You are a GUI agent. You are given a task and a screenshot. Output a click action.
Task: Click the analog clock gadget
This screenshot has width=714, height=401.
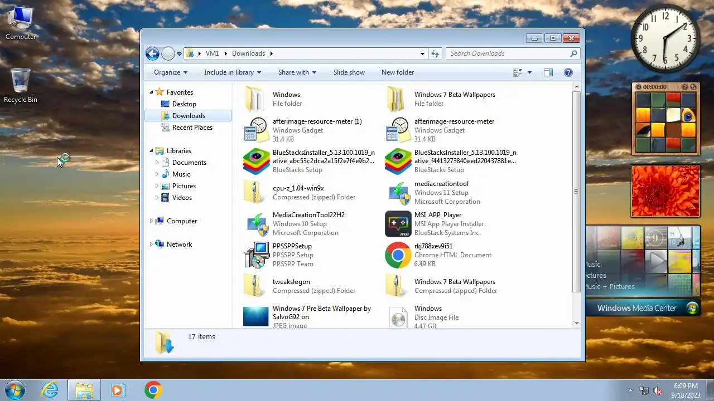[x=665, y=38]
